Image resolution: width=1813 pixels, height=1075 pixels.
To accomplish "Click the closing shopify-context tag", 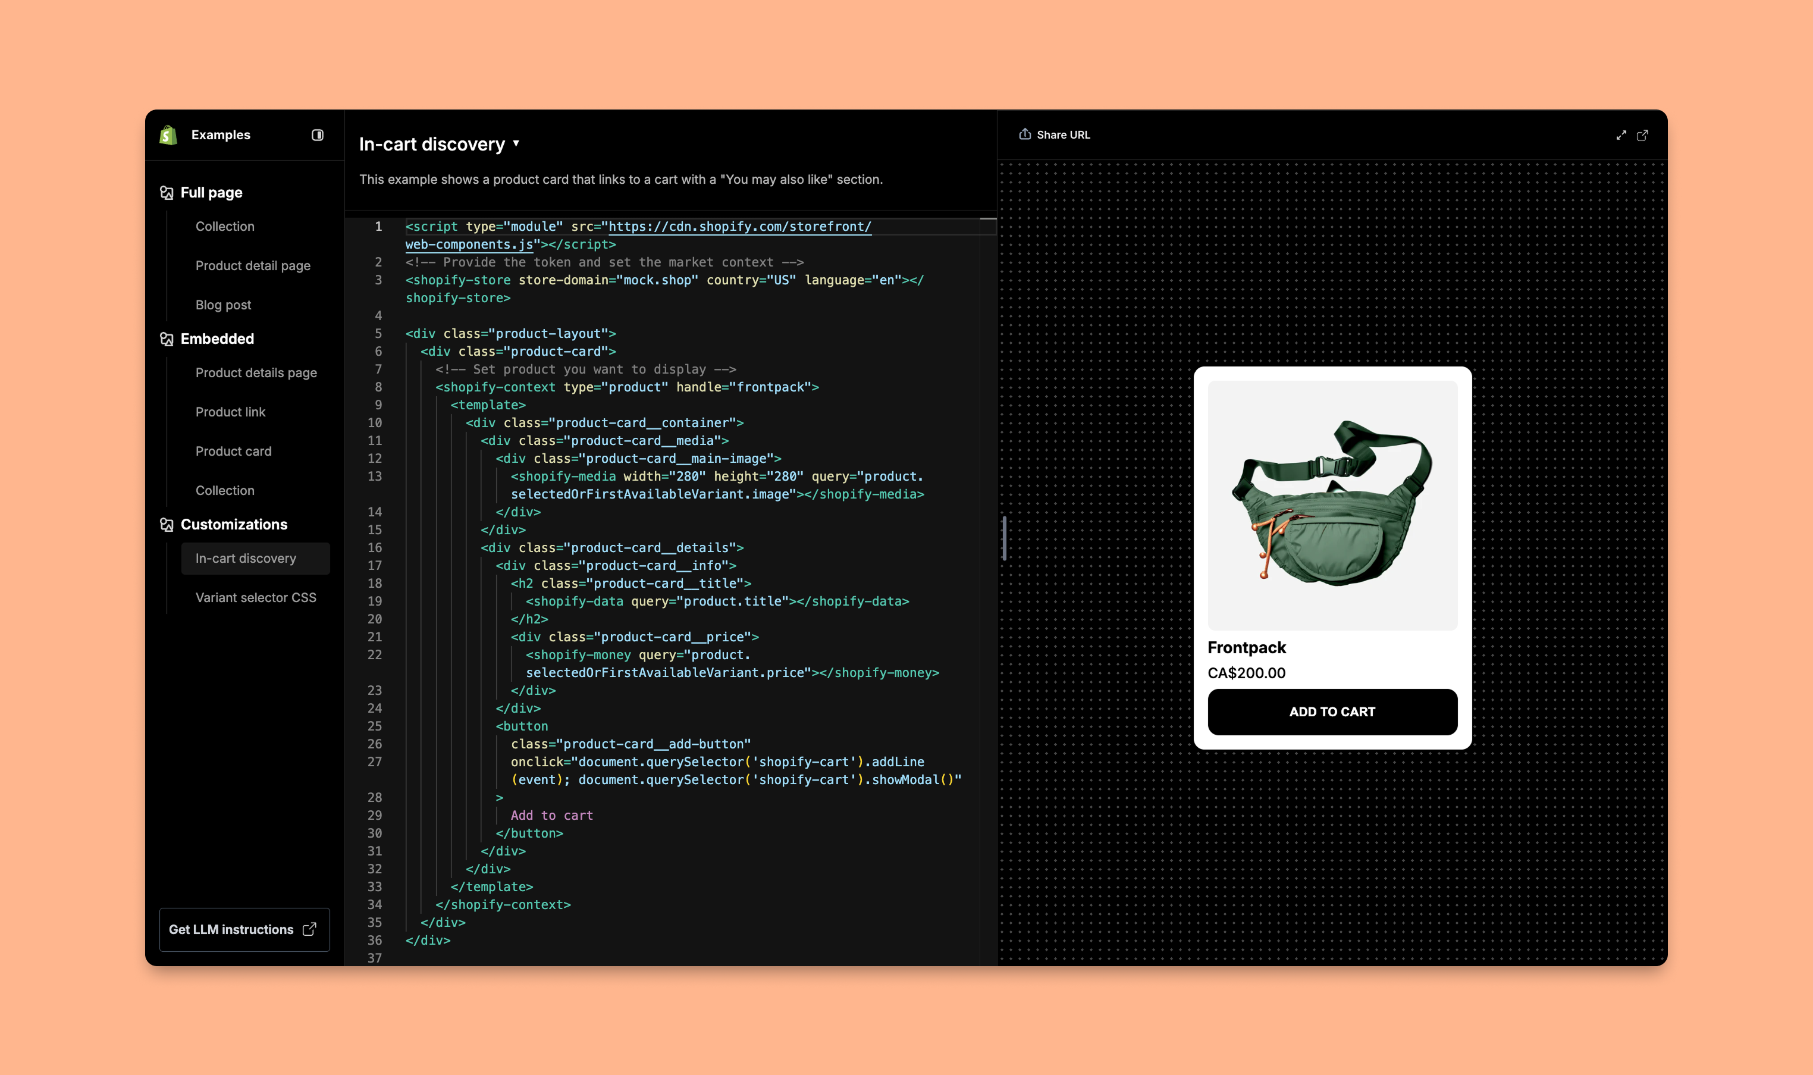I will point(503,905).
